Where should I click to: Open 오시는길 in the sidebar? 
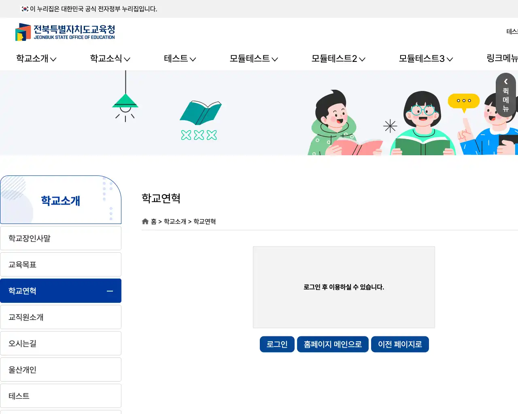[61, 343]
